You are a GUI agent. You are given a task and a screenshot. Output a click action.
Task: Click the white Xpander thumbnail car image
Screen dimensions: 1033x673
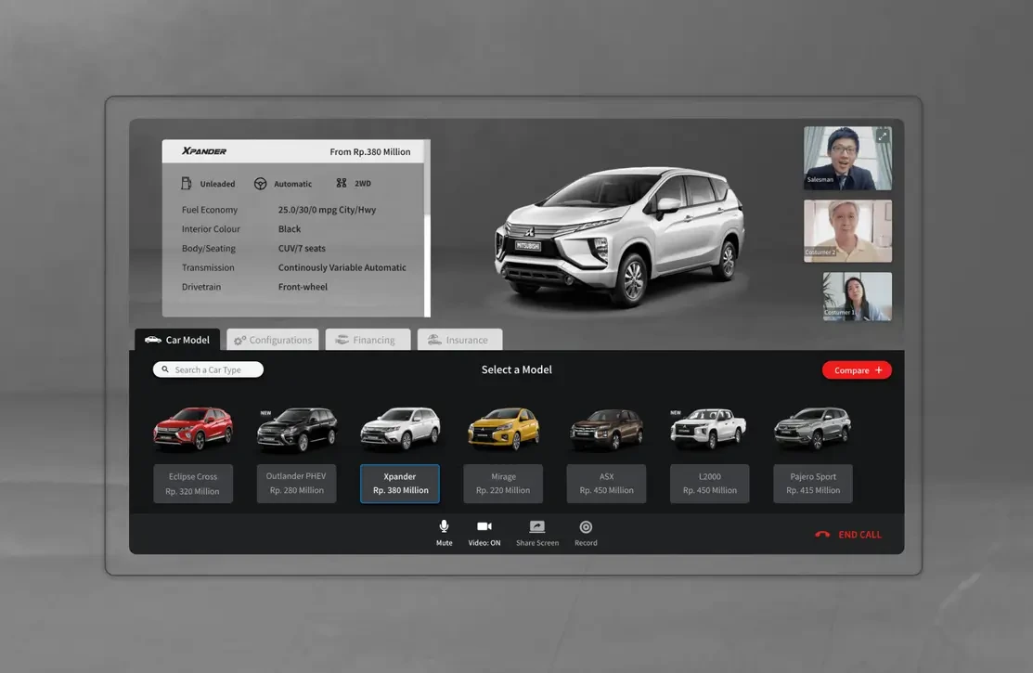(400, 429)
